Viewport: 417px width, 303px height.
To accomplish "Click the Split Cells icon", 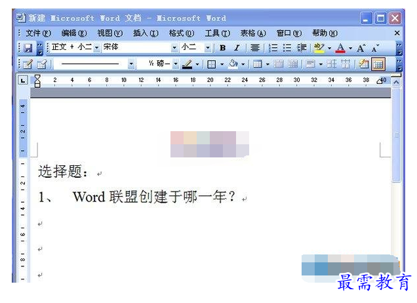I will 293,64.
